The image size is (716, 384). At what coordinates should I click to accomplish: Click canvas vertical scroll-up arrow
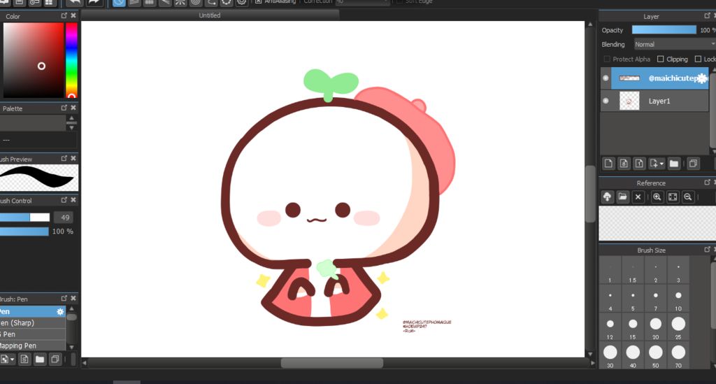590,24
